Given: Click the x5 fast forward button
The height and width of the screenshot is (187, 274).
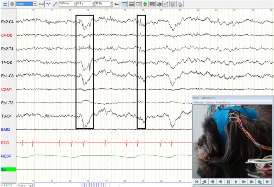Looking at the screenshot, I should click(x=260, y=182).
